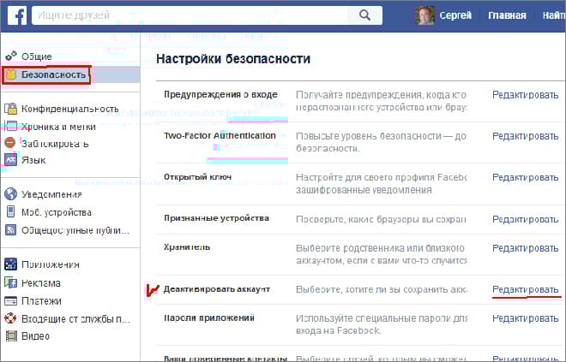Open Входящие от службы поддержки
The image size is (566, 362).
tap(75, 318)
